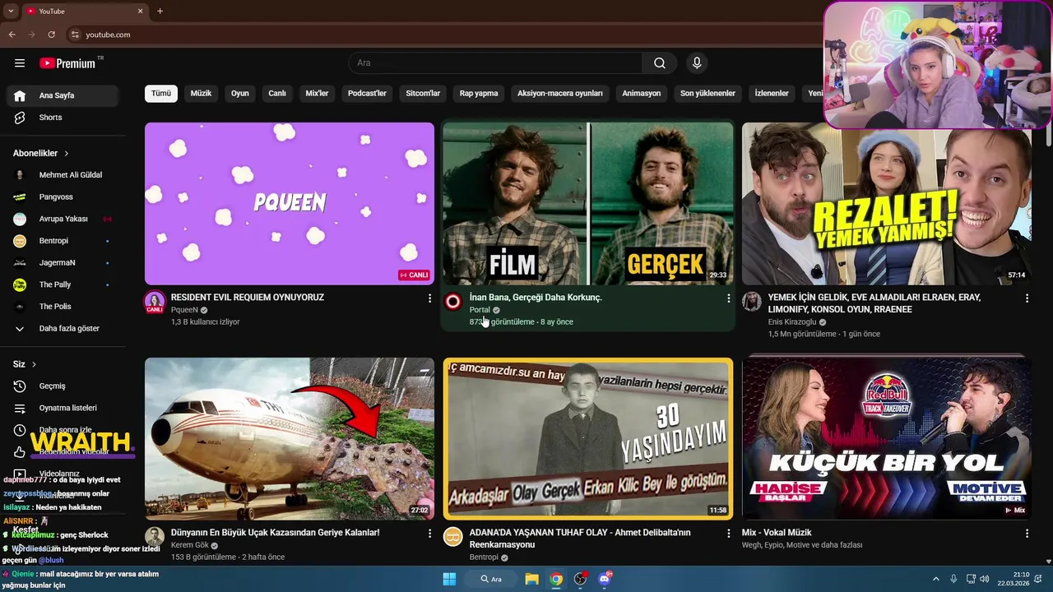
Task: Click the Portal channel avatar
Action: [452, 302]
